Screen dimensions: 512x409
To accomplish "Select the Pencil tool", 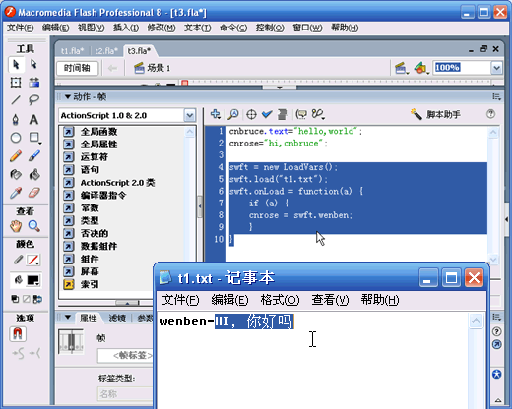I will tap(16, 156).
